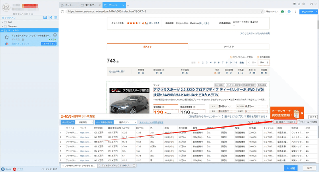This screenshot has height=172, width=319.
Task: Select step tab 2. アクセラスポーツ 2.2 22XD
Action: tap(115, 166)
